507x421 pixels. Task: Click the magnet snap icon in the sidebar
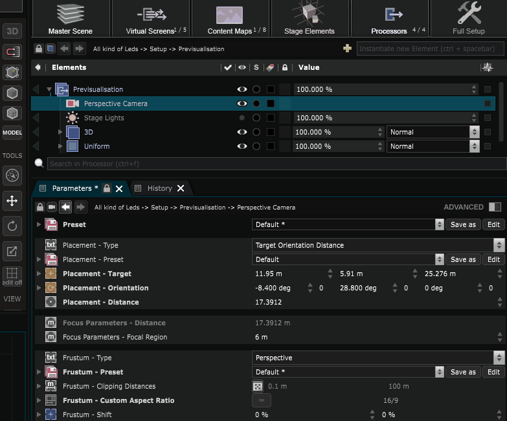pyautogui.click(x=12, y=52)
